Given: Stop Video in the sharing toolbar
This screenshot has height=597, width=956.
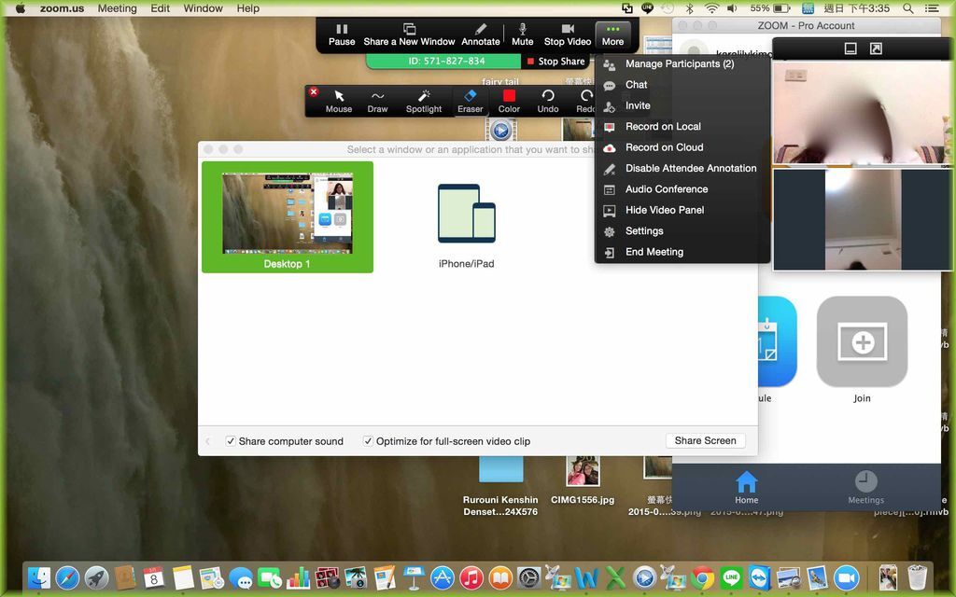Looking at the screenshot, I should (568, 35).
